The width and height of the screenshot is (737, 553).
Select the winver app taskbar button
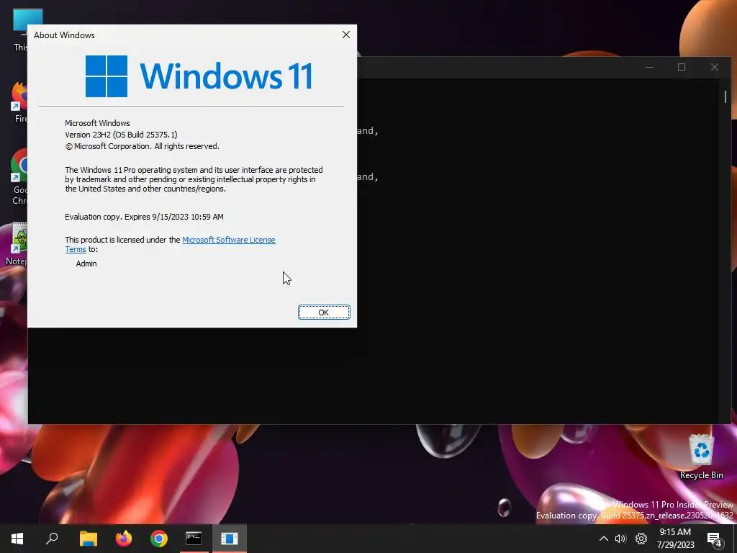click(230, 539)
